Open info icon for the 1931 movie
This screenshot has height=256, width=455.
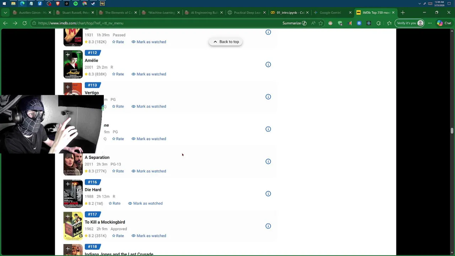coord(268,32)
